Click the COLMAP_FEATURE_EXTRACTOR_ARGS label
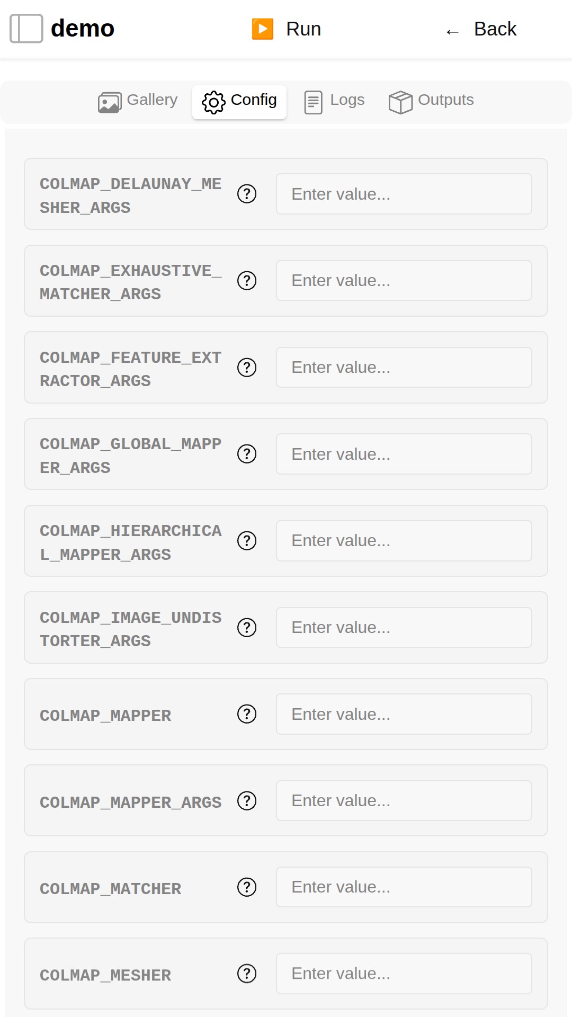Screen dimensions: 572x1017 point(131,369)
